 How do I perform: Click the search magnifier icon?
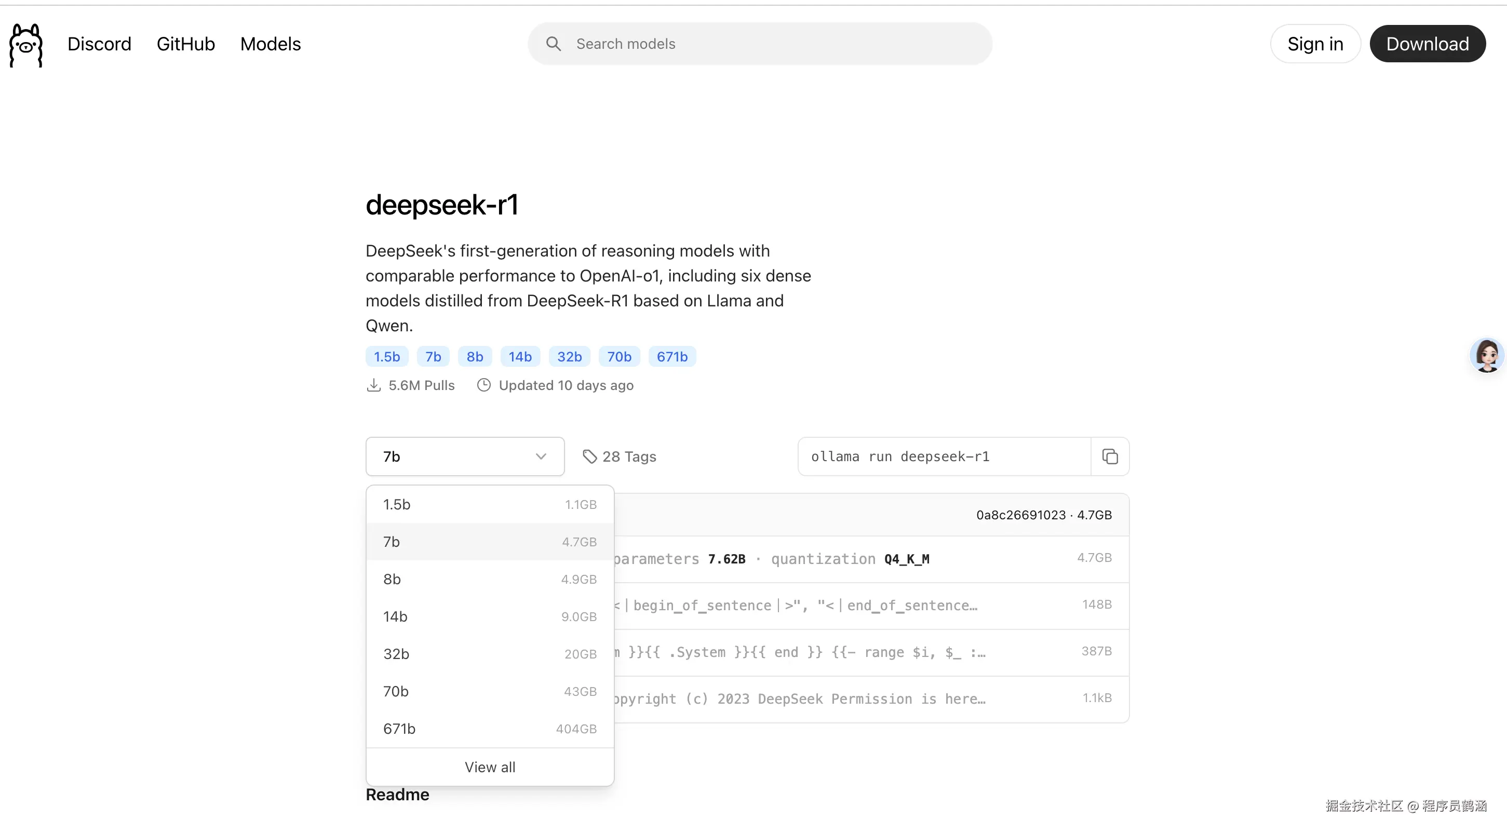pos(553,44)
